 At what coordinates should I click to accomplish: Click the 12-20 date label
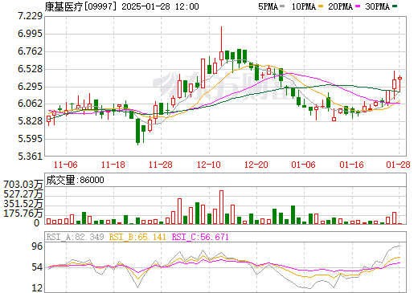[x=256, y=165]
